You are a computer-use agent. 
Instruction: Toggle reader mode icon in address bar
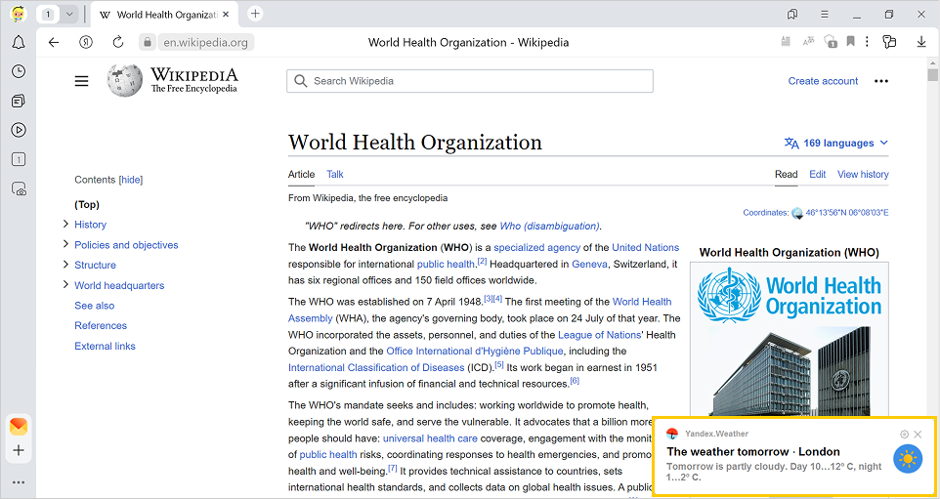(x=786, y=42)
